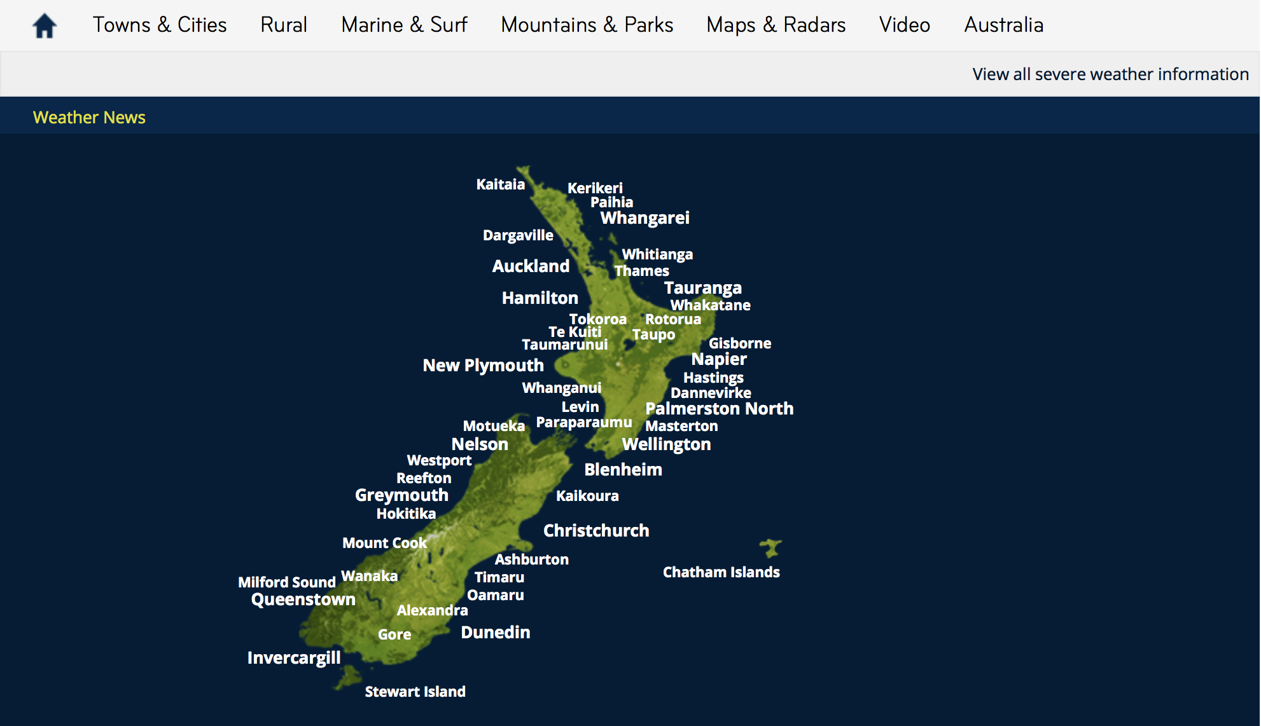Go to the Video section
Screen dimensions: 1261x726
tap(904, 25)
